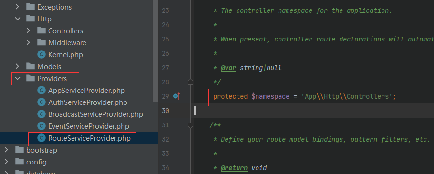Click the config folder icon
The width and height of the screenshot is (434, 174).
20,162
